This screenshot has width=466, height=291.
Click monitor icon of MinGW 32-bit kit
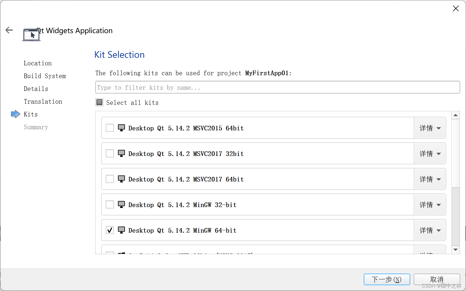pos(121,204)
